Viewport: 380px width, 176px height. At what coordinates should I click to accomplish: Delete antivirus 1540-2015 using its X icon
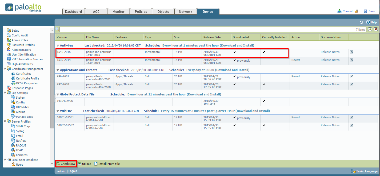tap(351, 52)
